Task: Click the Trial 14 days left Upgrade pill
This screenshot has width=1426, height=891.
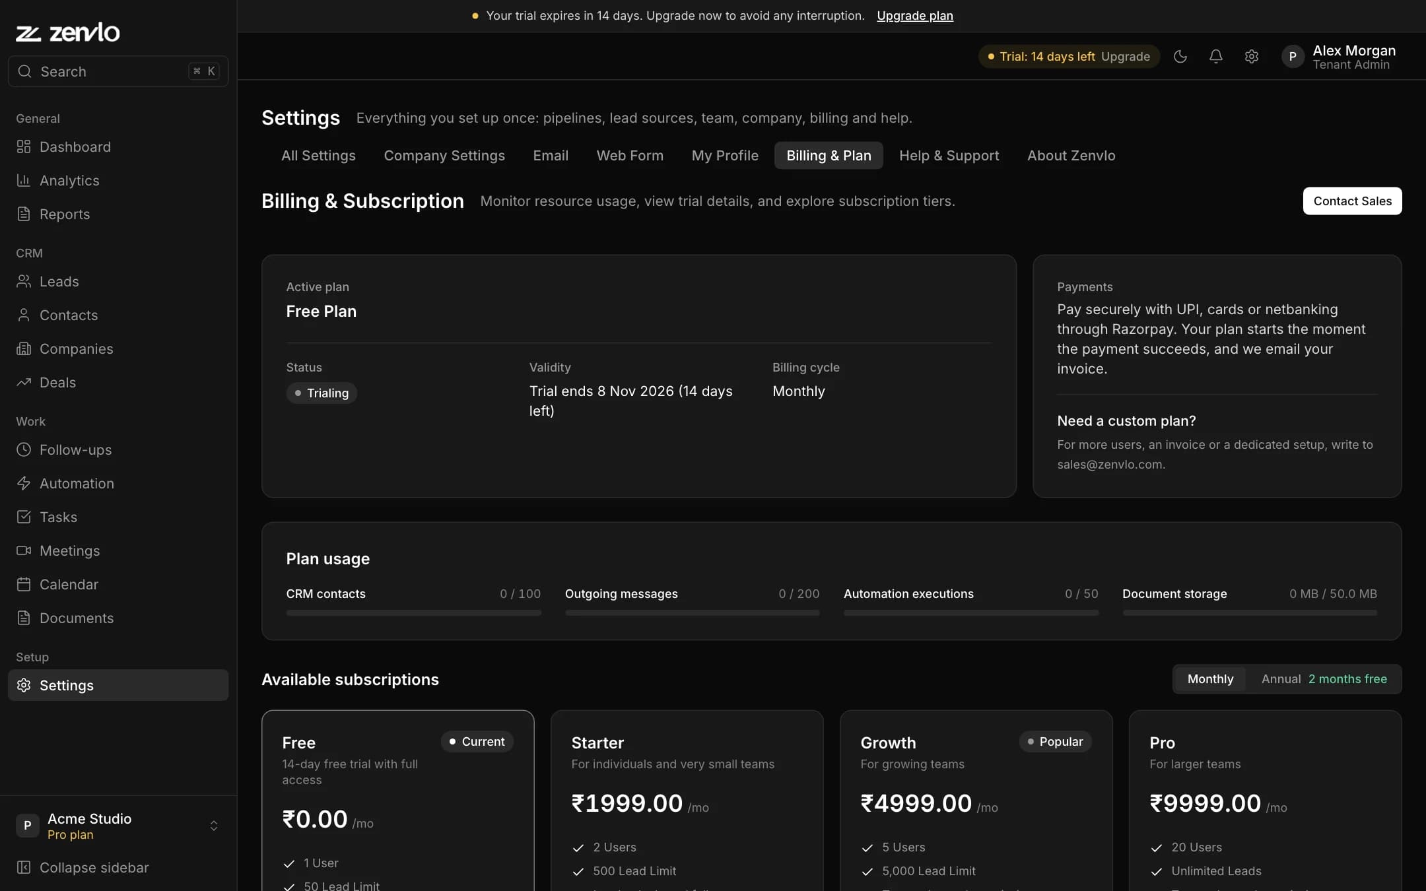Action: (1069, 57)
